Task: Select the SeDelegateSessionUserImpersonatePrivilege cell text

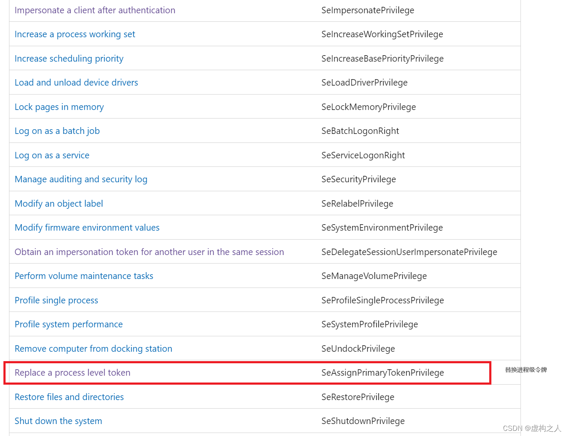Action: coord(409,252)
